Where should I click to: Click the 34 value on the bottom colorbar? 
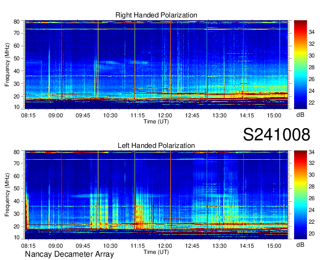[312, 152]
